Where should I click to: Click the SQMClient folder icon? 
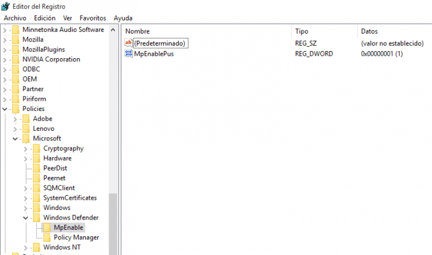pos(37,188)
